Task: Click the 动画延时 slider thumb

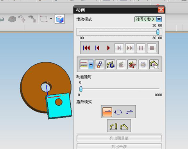Action: click(81, 89)
